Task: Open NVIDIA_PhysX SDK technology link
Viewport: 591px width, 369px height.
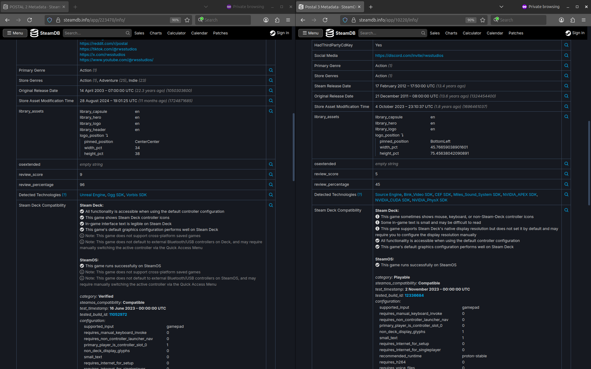Action: click(x=430, y=200)
